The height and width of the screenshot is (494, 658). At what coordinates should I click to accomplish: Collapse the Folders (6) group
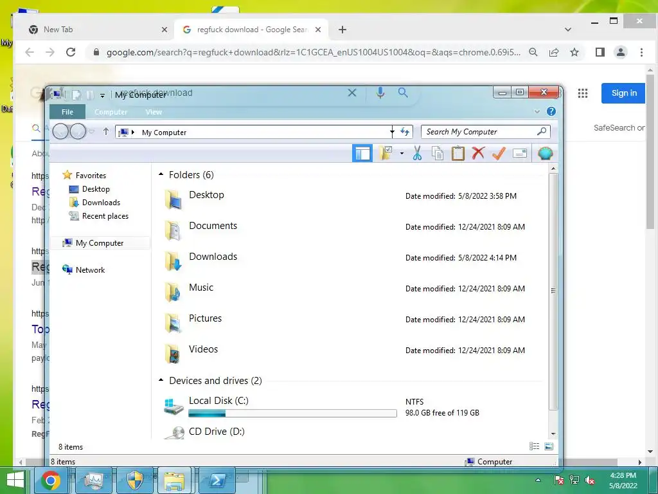pos(161,174)
